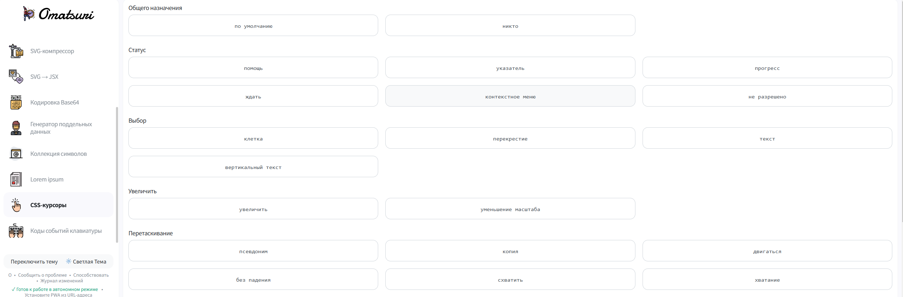This screenshot has width=903, height=297.
Task: Click the Увеличить section heading
Action: coord(142,191)
